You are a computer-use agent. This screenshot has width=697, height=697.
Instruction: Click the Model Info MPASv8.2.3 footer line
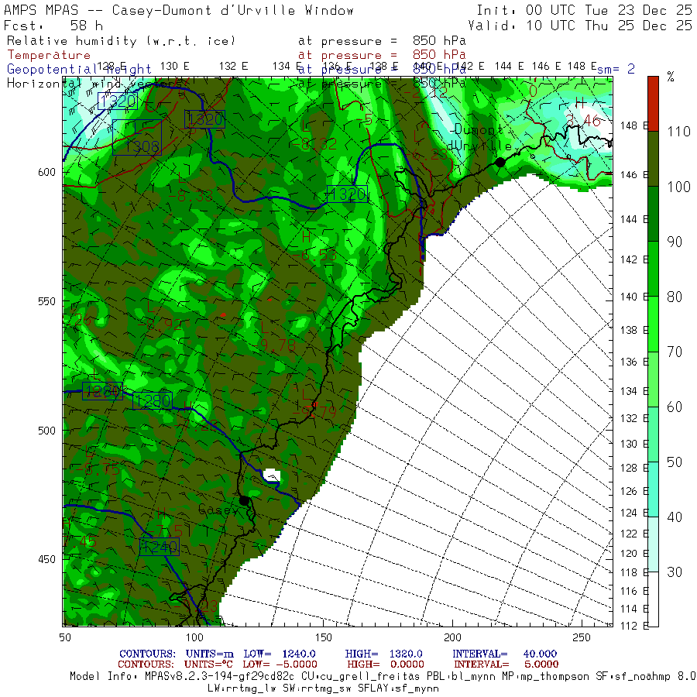(x=383, y=676)
